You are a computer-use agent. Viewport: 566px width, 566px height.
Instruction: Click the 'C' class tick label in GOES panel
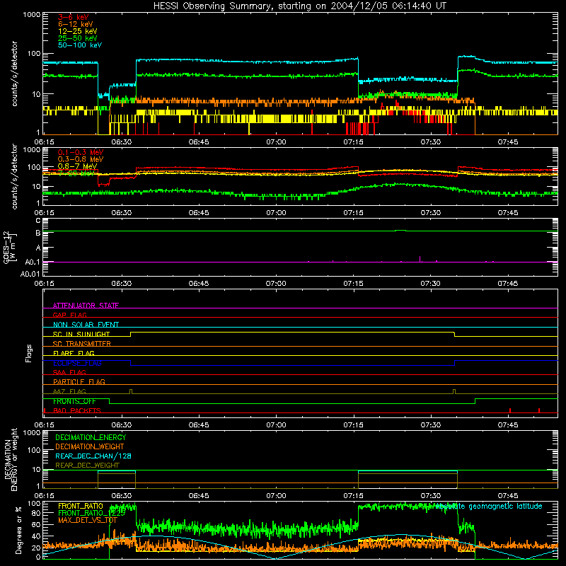tap(38, 221)
